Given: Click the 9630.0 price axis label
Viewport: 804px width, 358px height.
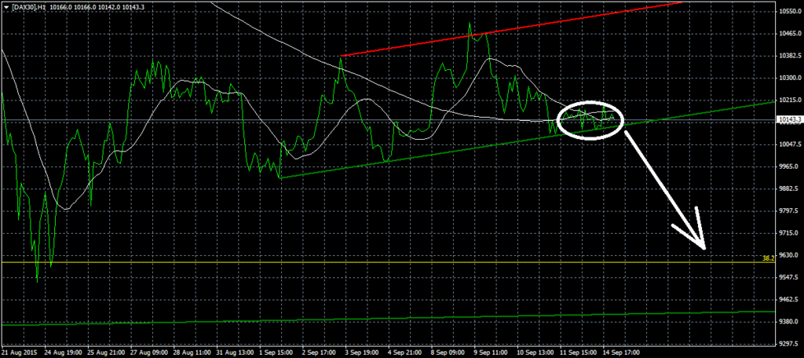Looking at the screenshot, I should 788,255.
